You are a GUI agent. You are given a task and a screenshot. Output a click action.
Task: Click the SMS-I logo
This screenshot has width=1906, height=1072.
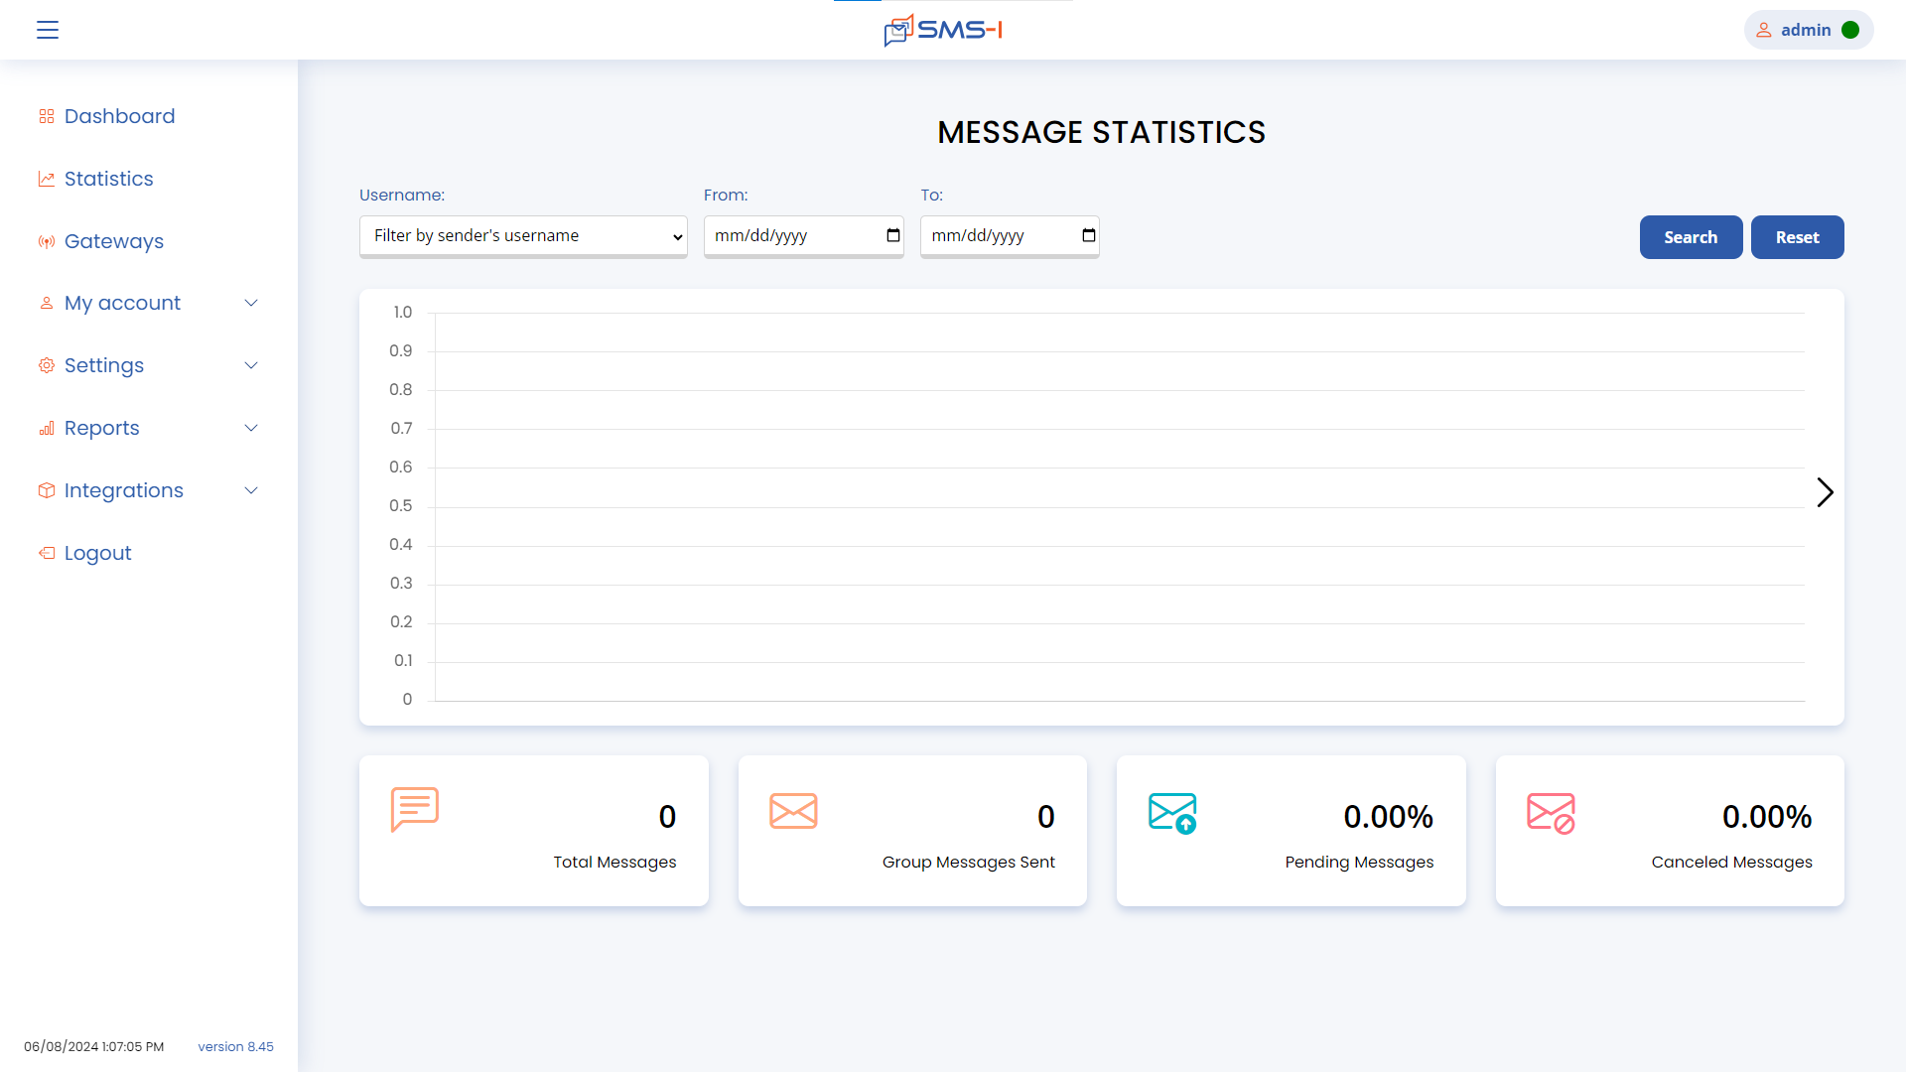pos(943,30)
